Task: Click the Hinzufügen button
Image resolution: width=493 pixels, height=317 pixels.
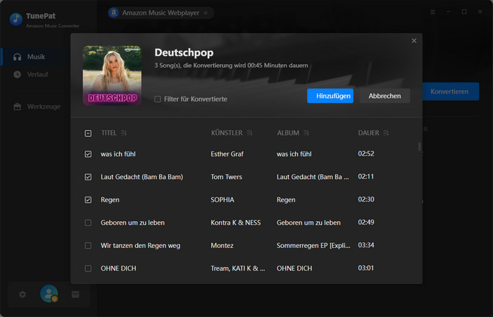Action: point(330,96)
